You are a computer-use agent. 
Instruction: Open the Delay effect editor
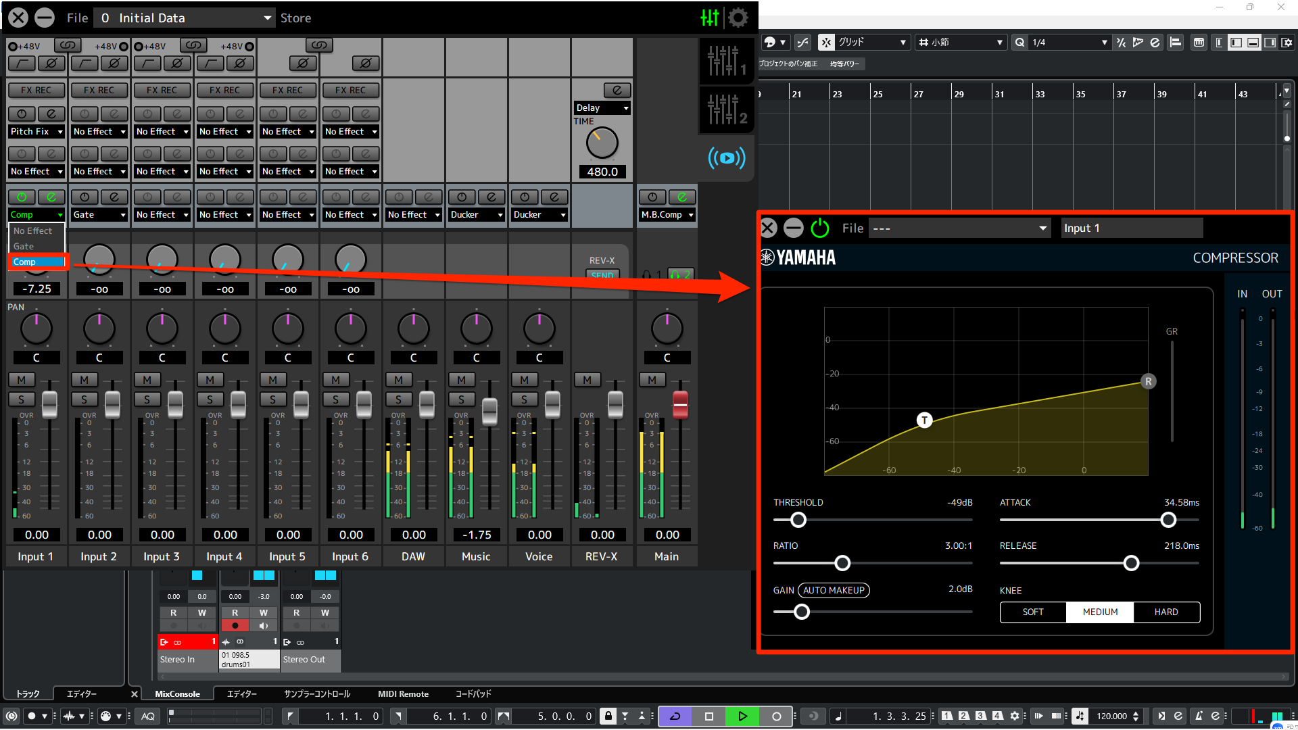(617, 90)
